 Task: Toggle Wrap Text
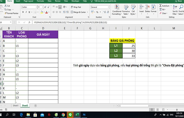[x=76, y=7]
